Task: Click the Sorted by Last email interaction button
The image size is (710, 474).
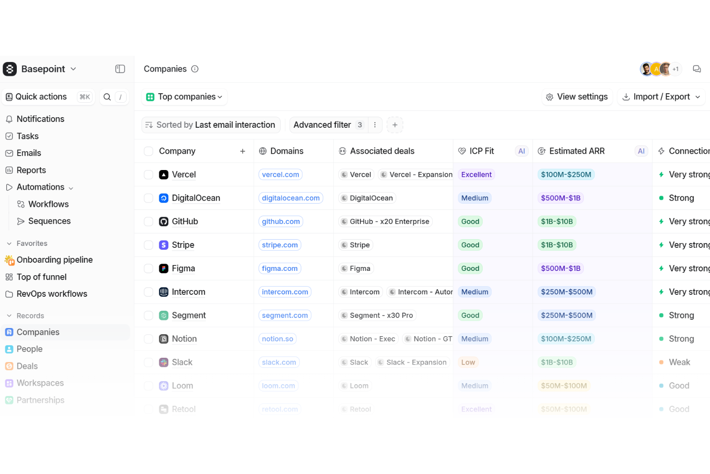Action: tap(211, 124)
